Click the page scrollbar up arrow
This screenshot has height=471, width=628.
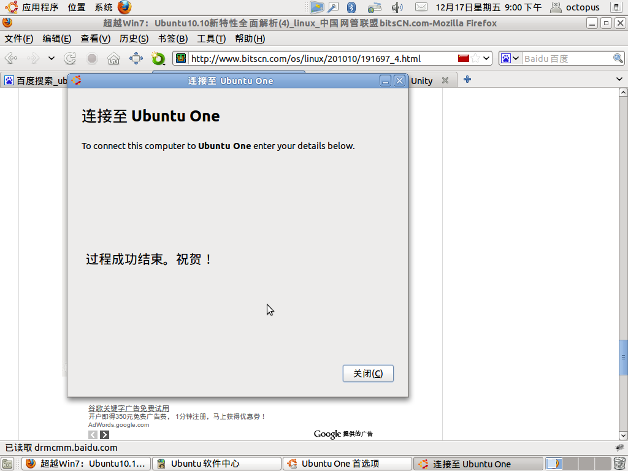(x=623, y=92)
